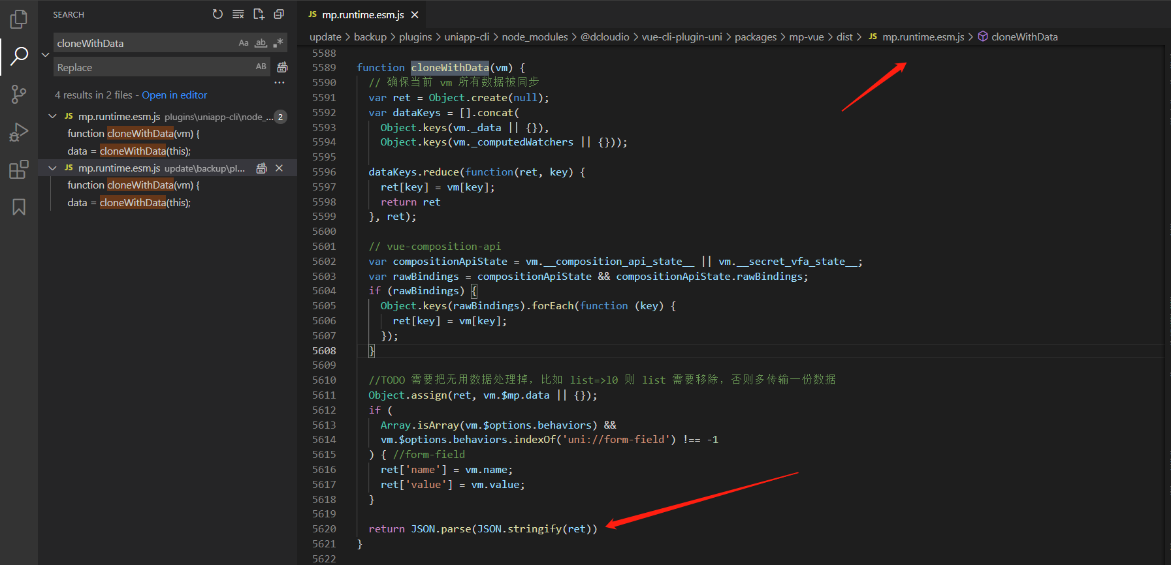Toggle Match Case in search box

point(244,43)
